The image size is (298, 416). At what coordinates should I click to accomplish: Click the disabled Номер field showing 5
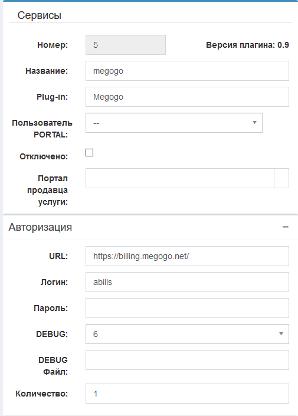(x=126, y=45)
